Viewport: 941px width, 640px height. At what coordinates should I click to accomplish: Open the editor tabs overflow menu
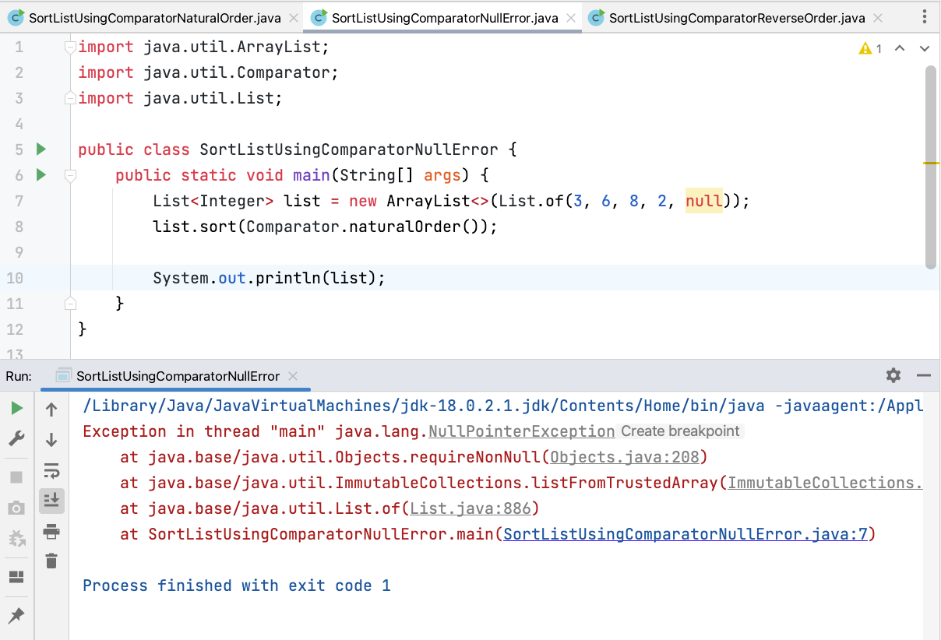tap(924, 16)
